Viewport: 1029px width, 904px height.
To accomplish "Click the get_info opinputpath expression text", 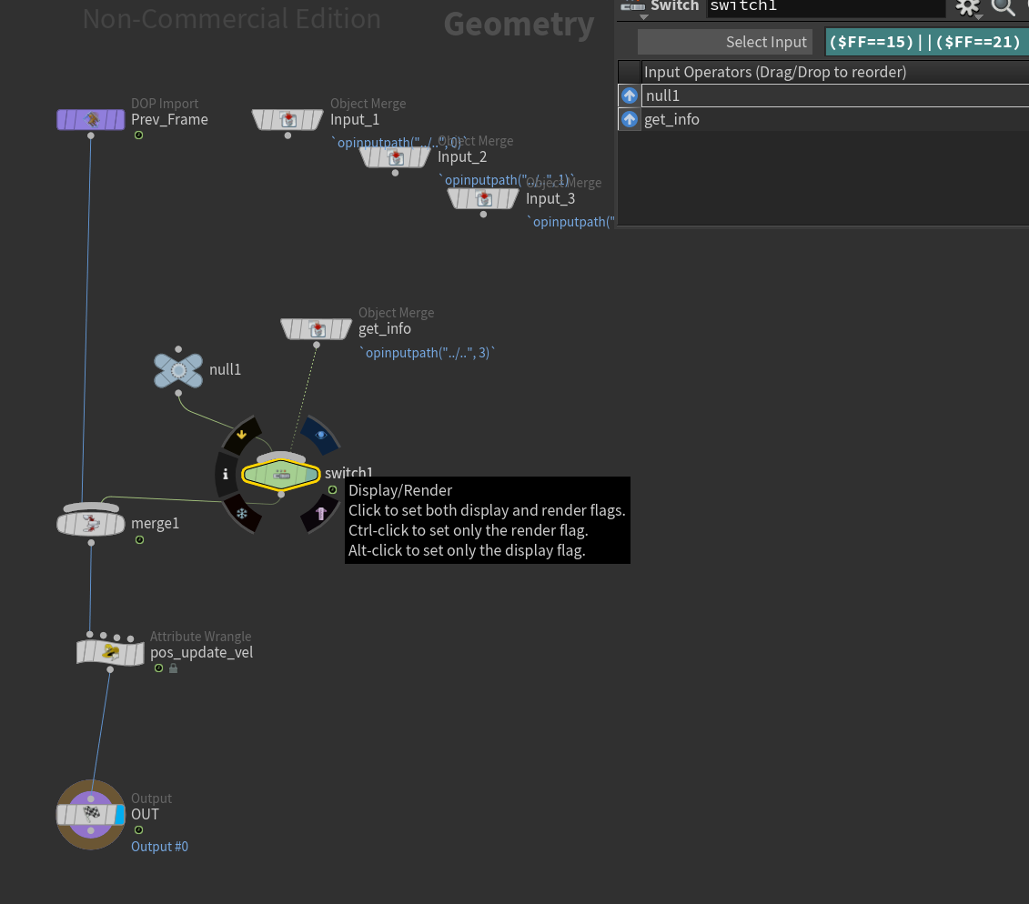I will [x=428, y=353].
